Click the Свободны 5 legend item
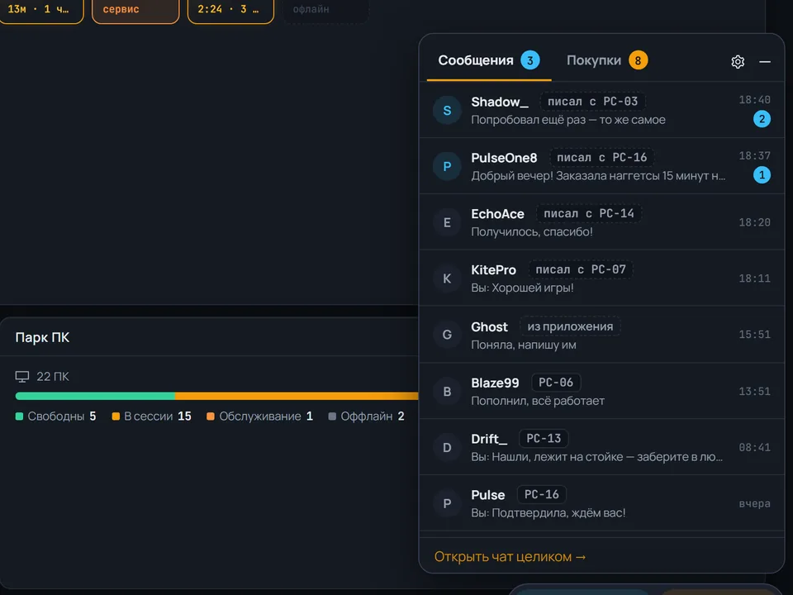793x595 pixels. tap(55, 416)
